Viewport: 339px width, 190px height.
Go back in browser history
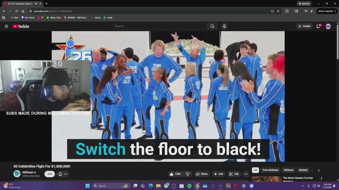(x=4, y=11)
